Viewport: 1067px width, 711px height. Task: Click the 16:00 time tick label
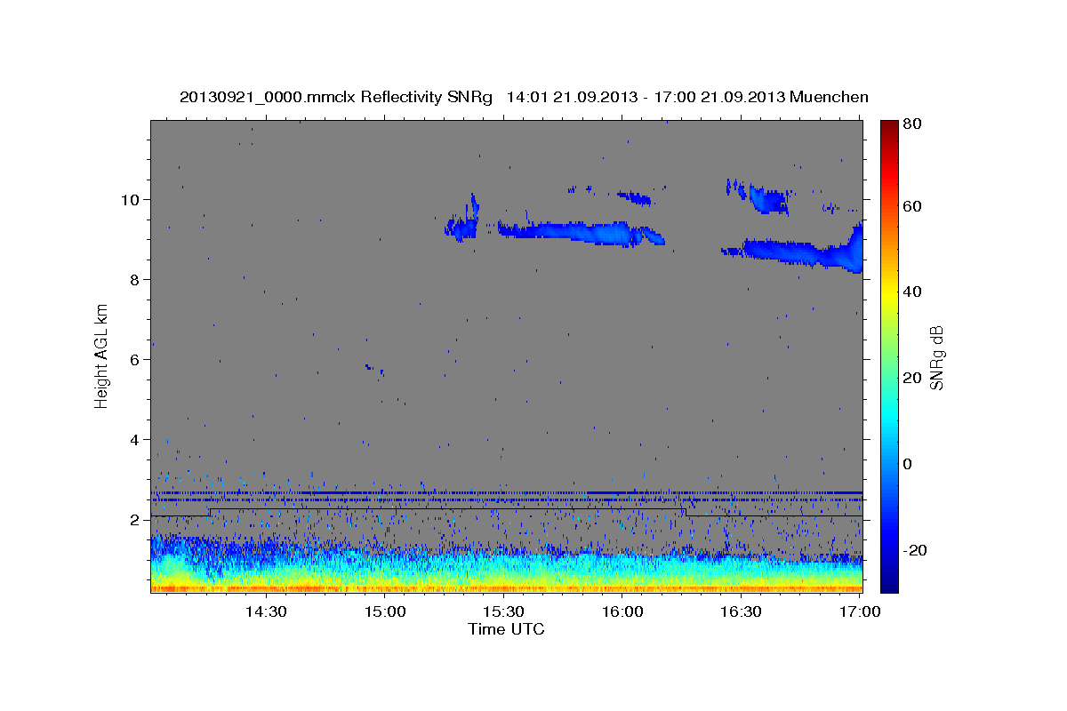point(622,611)
